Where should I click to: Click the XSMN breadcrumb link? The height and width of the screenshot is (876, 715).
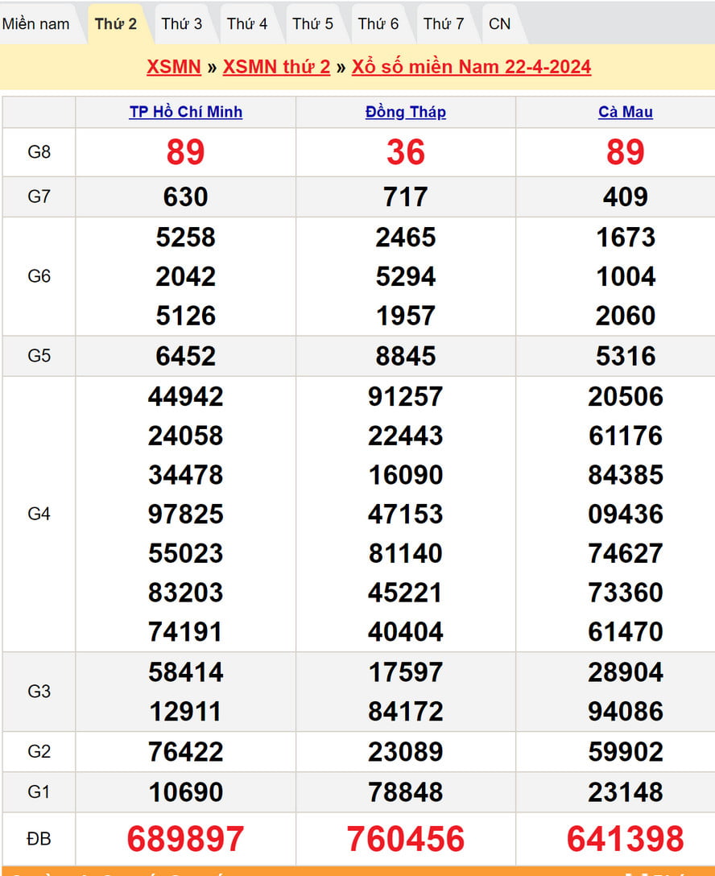[x=173, y=67]
